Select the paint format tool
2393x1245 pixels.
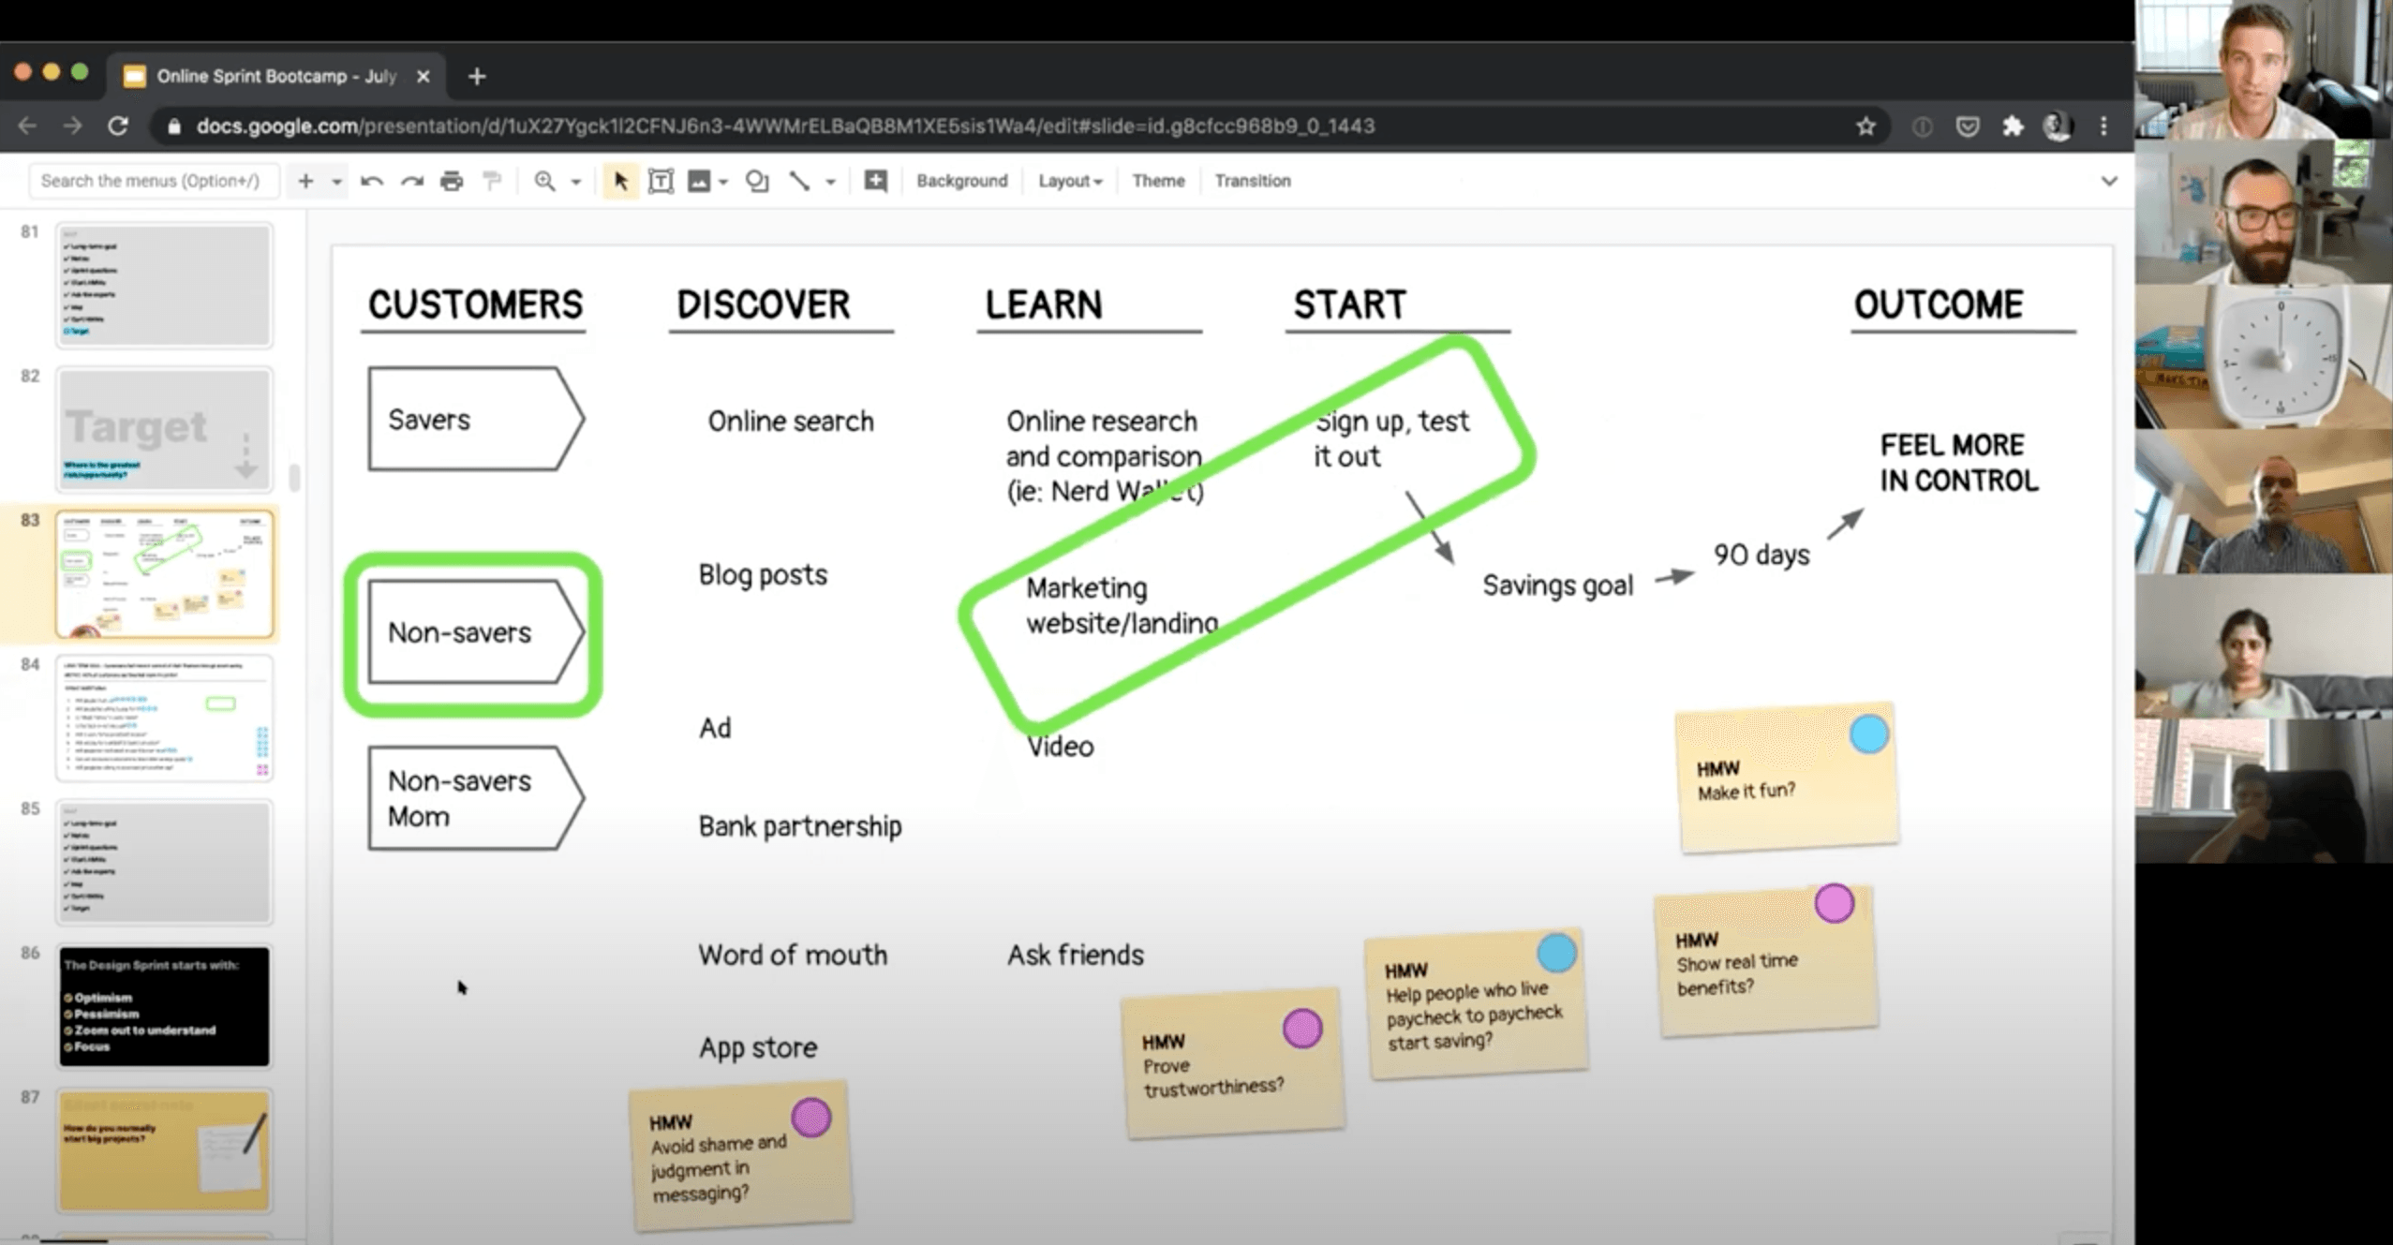click(x=493, y=181)
